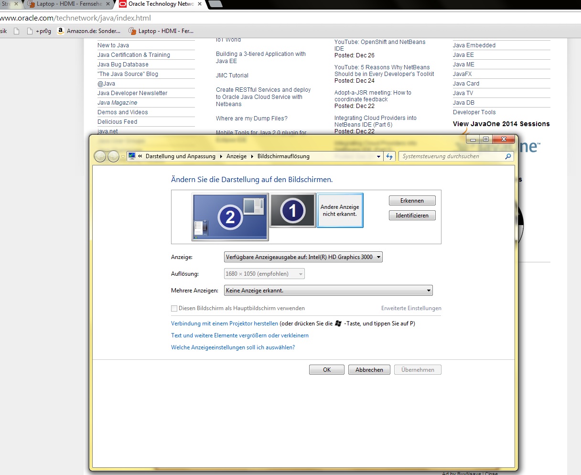Open the 'Laptop - HDMI - Fer...' bookmark
Screen dimensions: 581x475
pyautogui.click(x=161, y=31)
